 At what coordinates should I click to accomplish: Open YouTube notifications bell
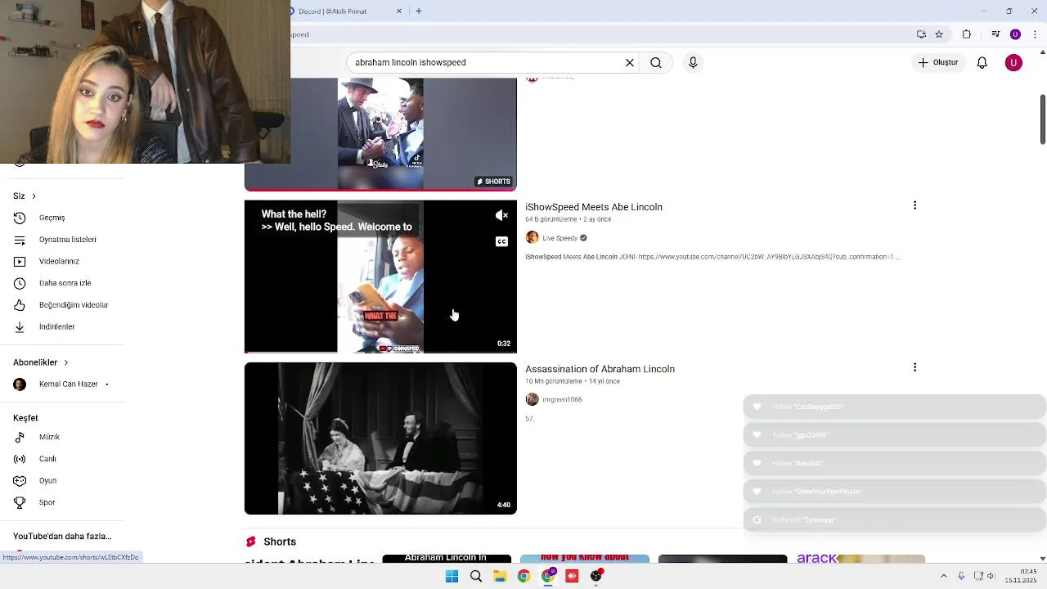tap(982, 63)
